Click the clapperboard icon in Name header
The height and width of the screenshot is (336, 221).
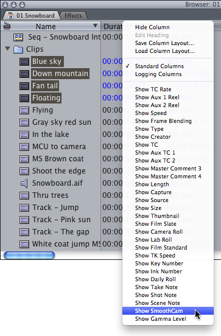[x=7, y=26]
